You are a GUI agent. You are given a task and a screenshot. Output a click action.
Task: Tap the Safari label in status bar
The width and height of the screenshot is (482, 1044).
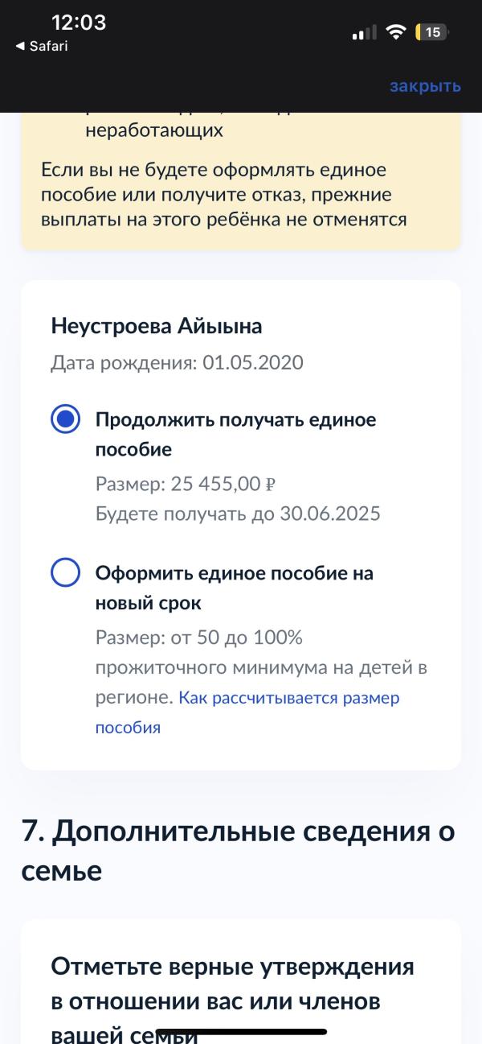(x=48, y=47)
